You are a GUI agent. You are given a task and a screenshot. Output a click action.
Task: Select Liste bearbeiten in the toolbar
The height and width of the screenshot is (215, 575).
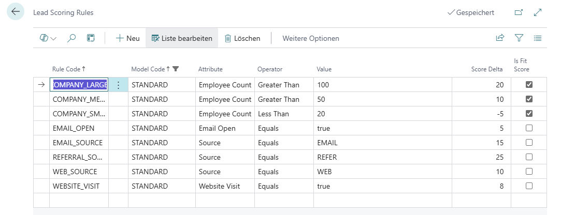(182, 38)
